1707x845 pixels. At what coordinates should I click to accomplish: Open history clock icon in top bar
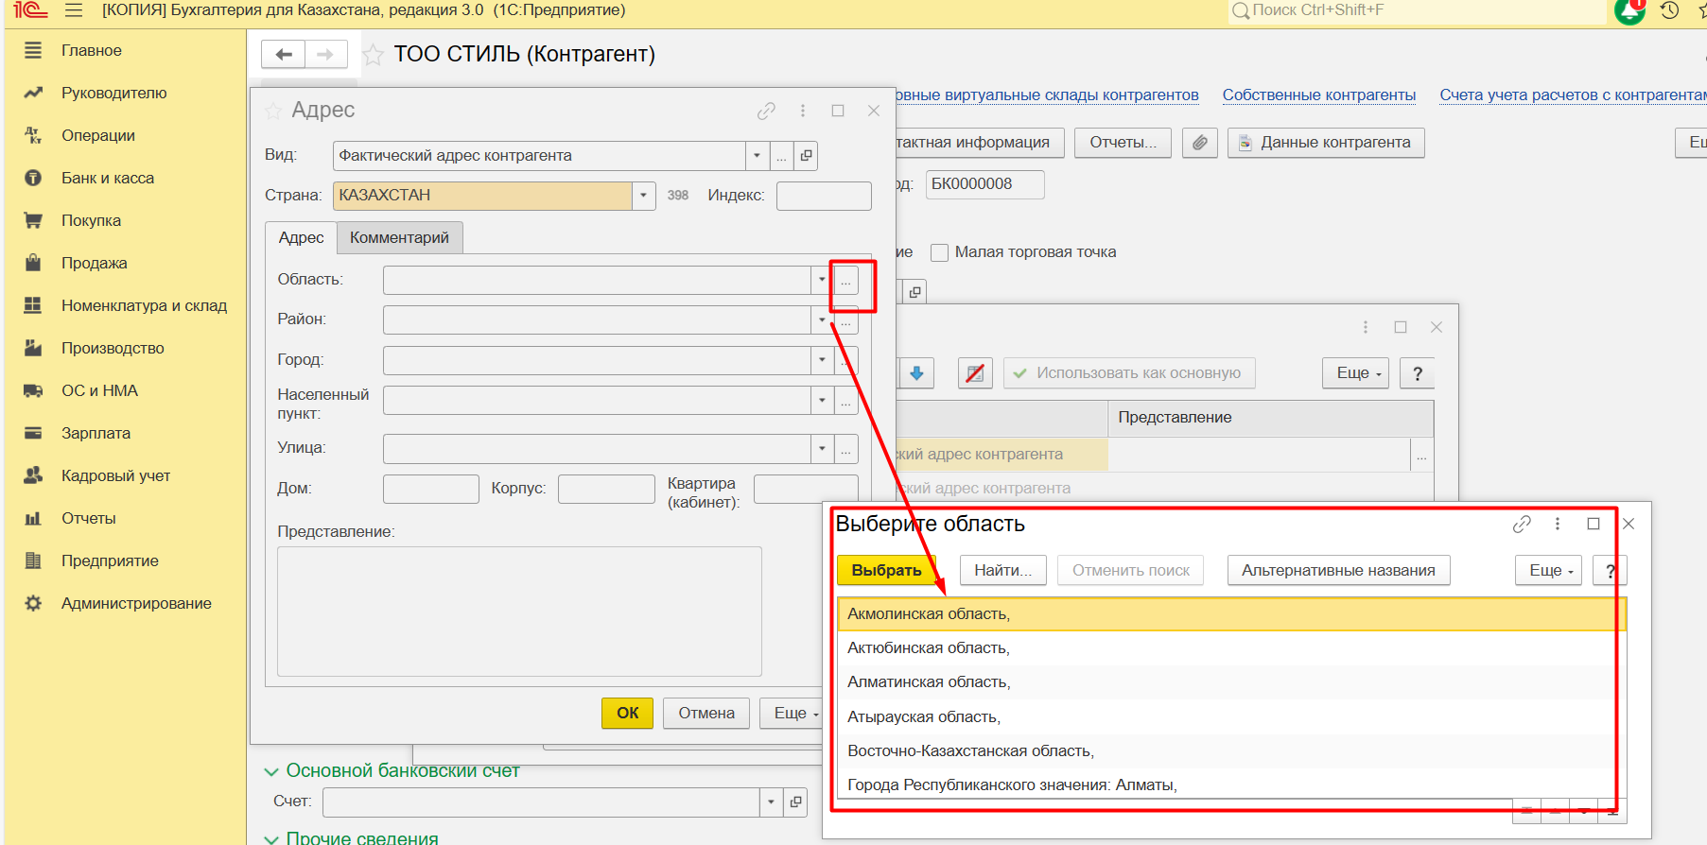1669,10
